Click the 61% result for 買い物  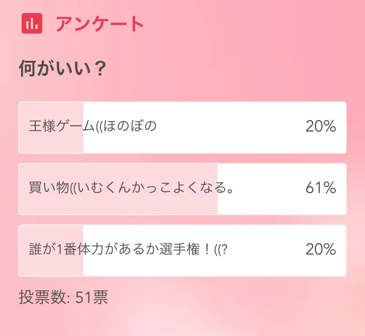click(x=321, y=188)
